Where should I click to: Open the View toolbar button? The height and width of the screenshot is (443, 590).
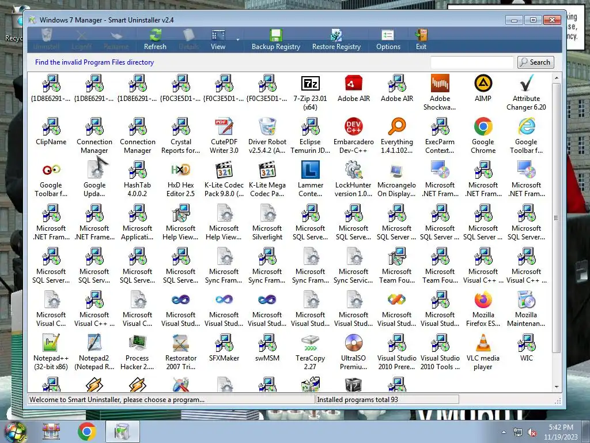(x=218, y=40)
